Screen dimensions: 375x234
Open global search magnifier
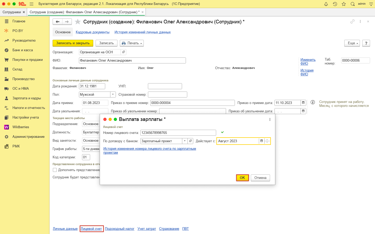[353, 4]
